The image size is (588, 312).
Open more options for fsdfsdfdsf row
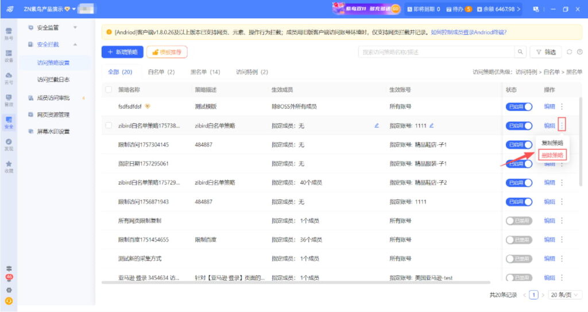[x=562, y=106]
